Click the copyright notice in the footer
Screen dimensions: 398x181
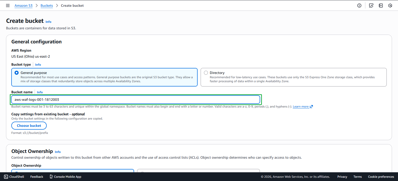[295, 177]
